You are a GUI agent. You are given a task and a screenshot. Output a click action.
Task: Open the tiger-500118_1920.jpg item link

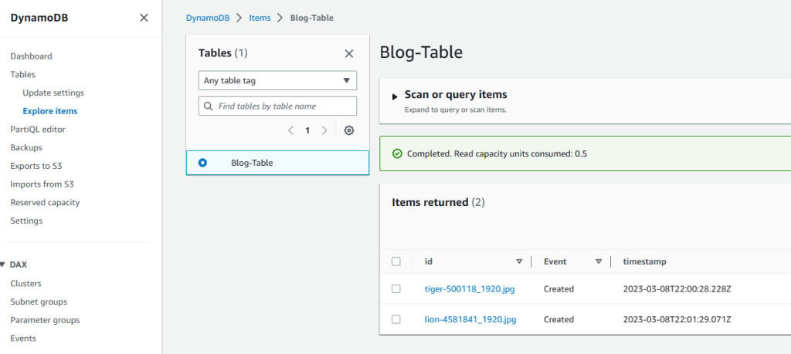(x=469, y=289)
